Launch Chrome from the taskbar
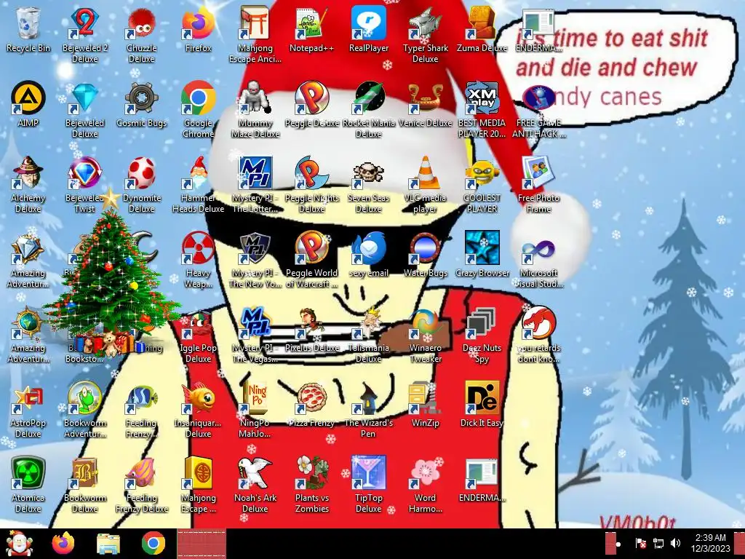The width and height of the screenshot is (745, 559). click(154, 544)
